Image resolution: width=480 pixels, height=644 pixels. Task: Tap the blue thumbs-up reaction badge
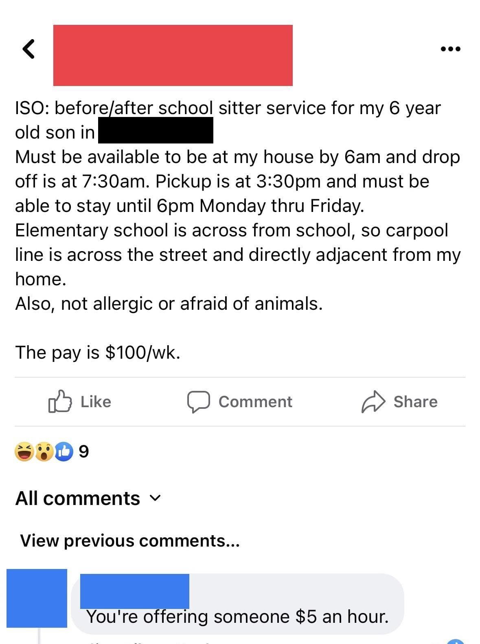pyautogui.click(x=63, y=452)
